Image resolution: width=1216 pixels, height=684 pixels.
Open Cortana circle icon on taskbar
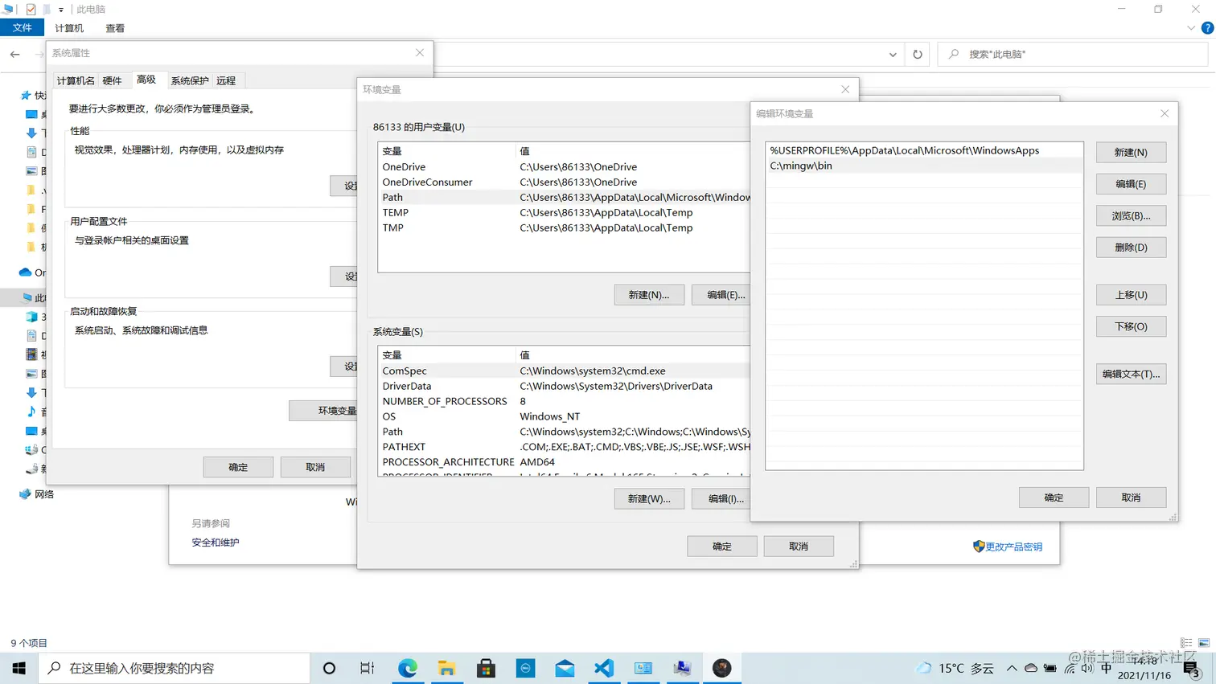329,668
